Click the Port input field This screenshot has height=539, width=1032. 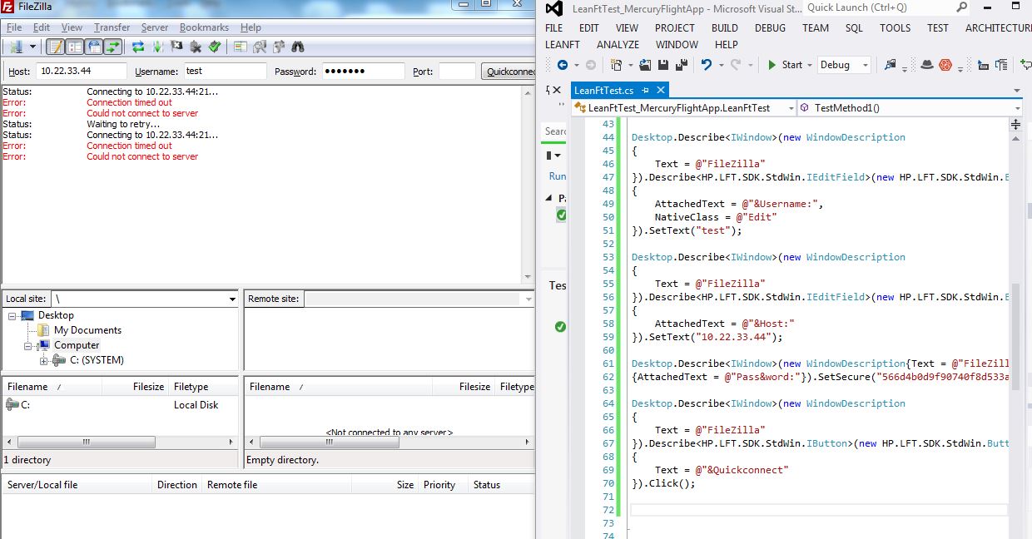[457, 72]
